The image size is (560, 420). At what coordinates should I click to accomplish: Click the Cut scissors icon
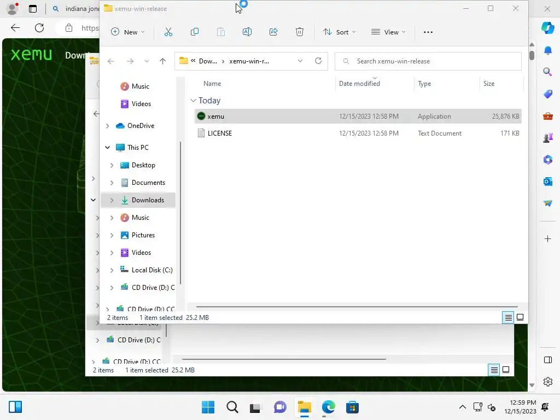(x=168, y=32)
